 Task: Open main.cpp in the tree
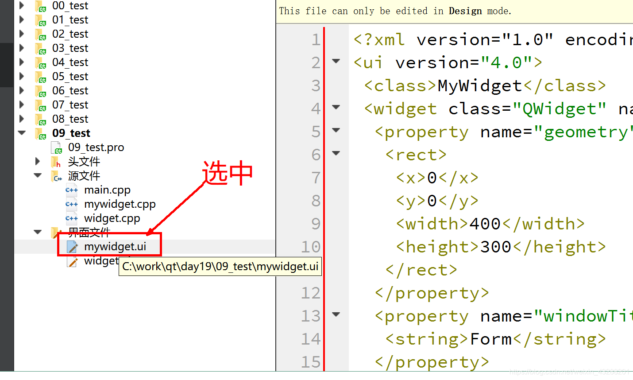click(x=108, y=190)
